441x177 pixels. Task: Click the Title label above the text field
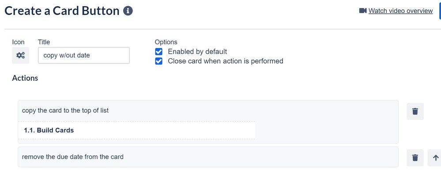pyautogui.click(x=44, y=42)
